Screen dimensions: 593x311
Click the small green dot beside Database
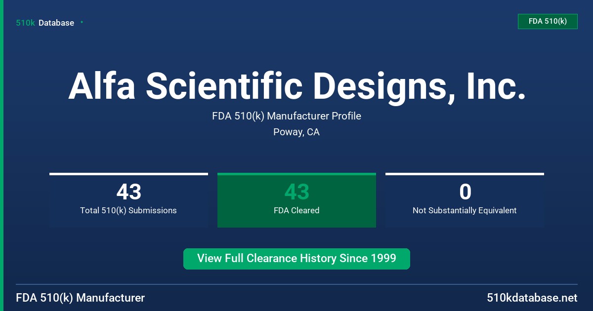pyautogui.click(x=82, y=22)
